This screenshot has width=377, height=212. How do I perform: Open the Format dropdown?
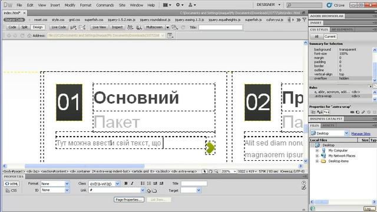point(67,184)
